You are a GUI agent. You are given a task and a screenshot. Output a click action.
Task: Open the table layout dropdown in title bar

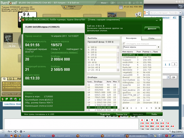click(x=113, y=3)
